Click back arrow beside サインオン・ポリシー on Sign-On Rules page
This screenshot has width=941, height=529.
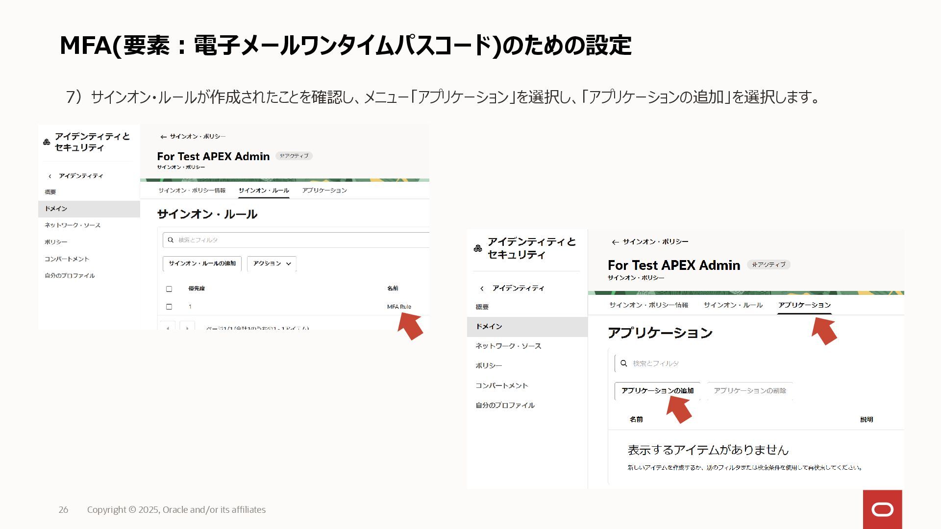163,137
